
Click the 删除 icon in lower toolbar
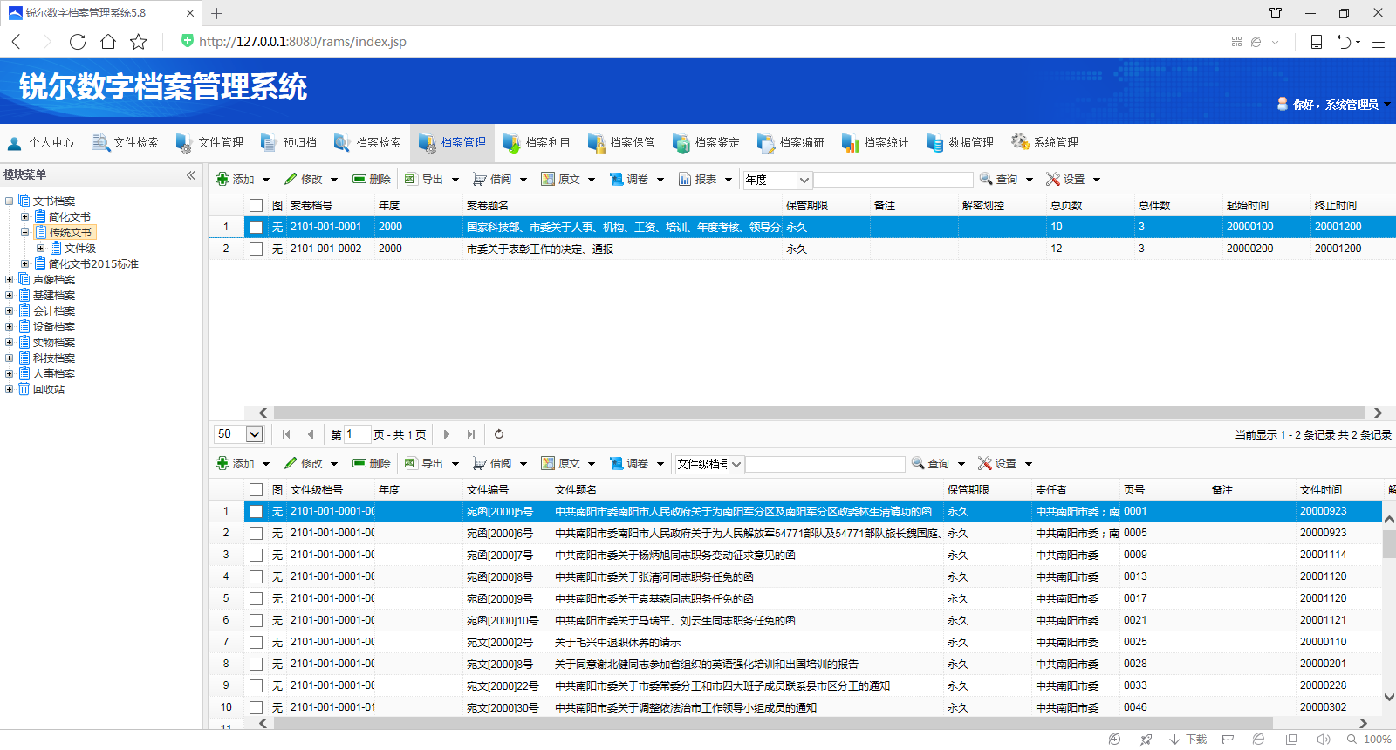[359, 463]
